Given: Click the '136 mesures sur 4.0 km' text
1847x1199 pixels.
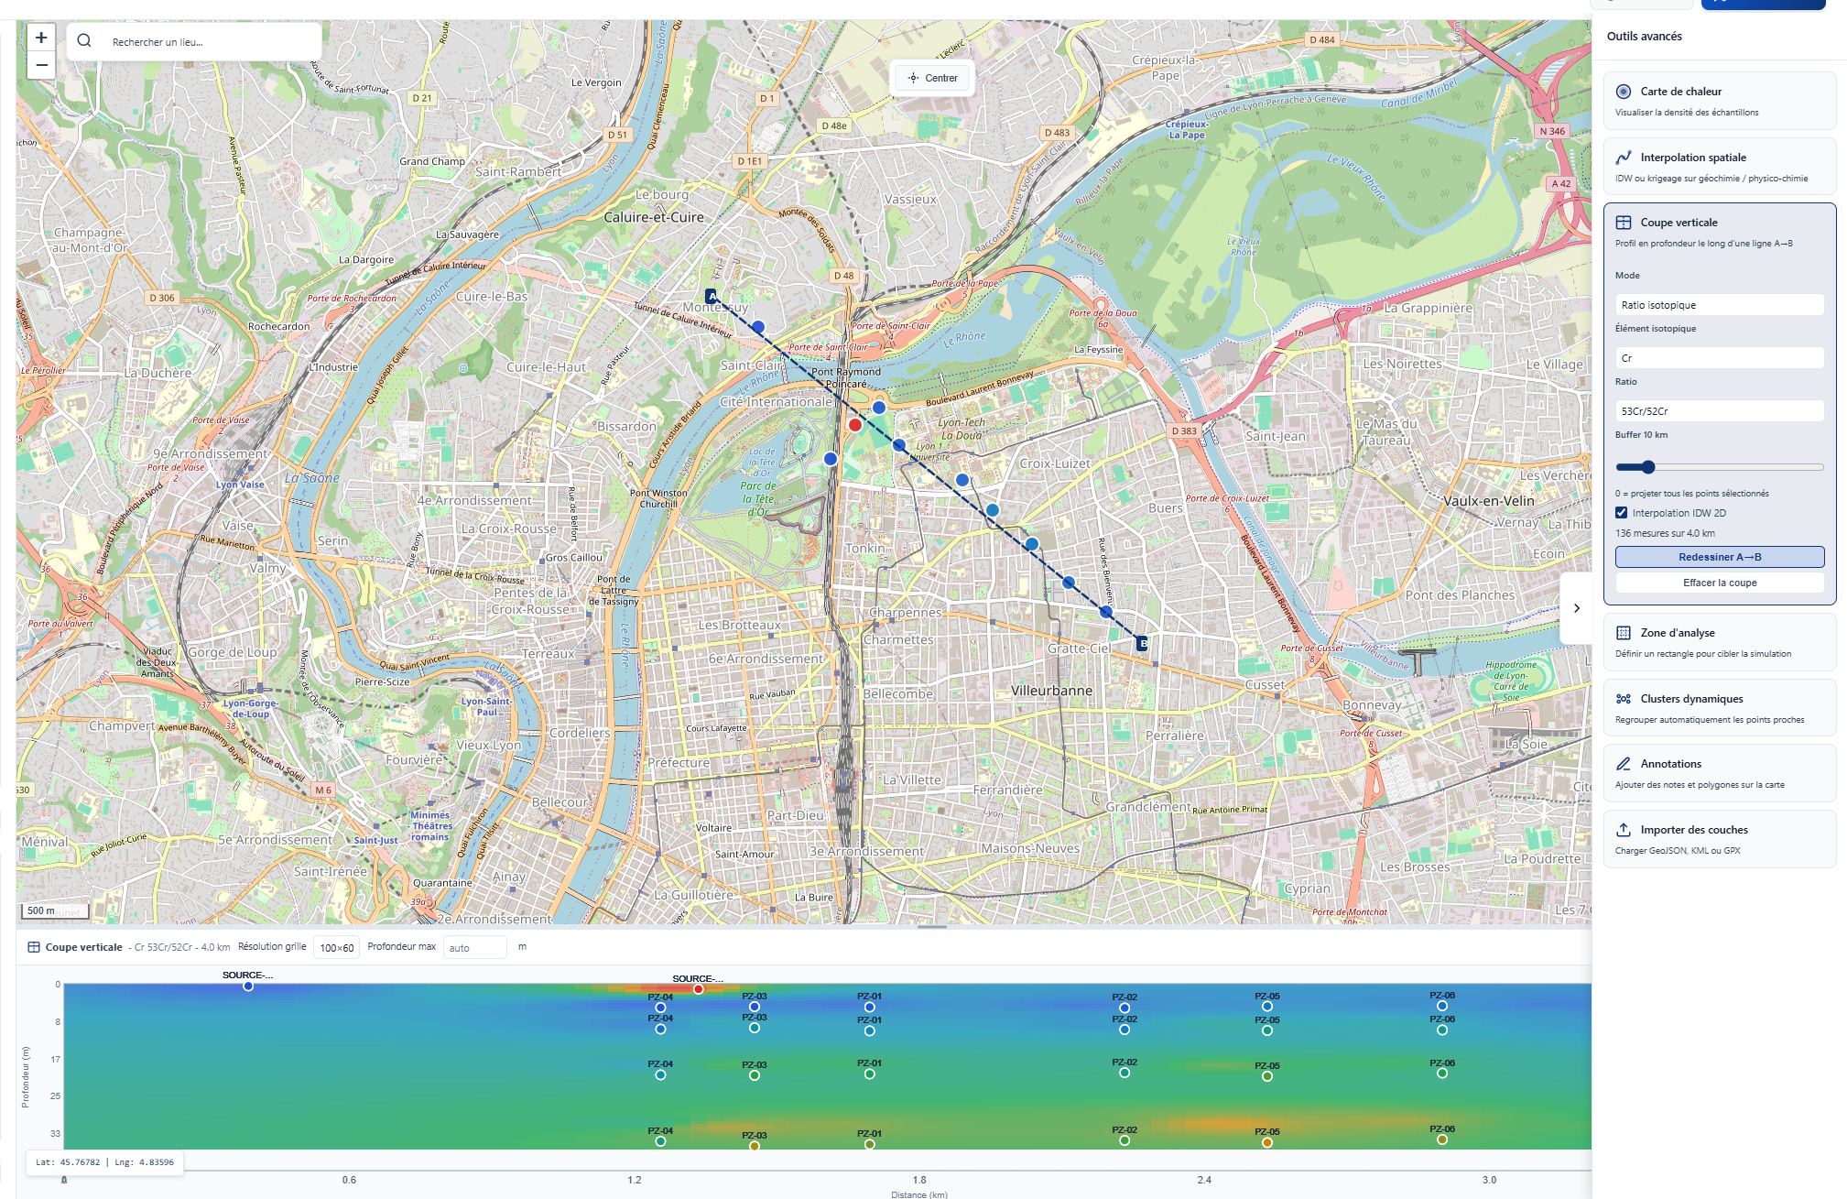Looking at the screenshot, I should click(x=1665, y=533).
